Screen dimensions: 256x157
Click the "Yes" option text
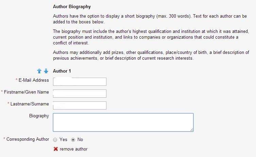click(63, 140)
